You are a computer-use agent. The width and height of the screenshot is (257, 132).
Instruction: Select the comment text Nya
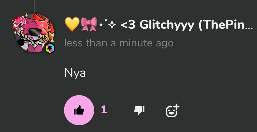click(75, 73)
